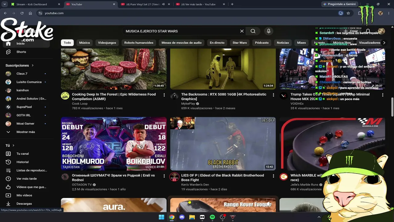Close the Stream - Kick Dashboard tab
This screenshot has width=394, height=222.
pos(59,4)
